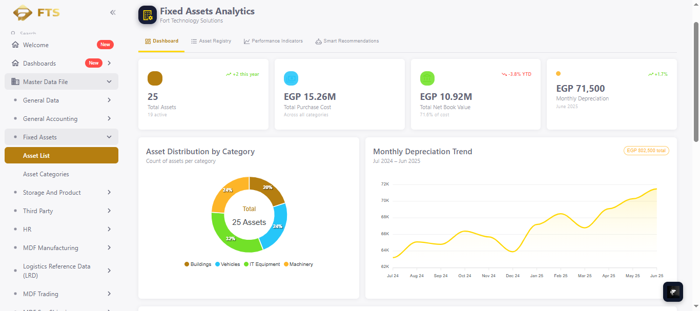Open the Smart Recommendations tab
700x311 pixels.
(x=347, y=41)
